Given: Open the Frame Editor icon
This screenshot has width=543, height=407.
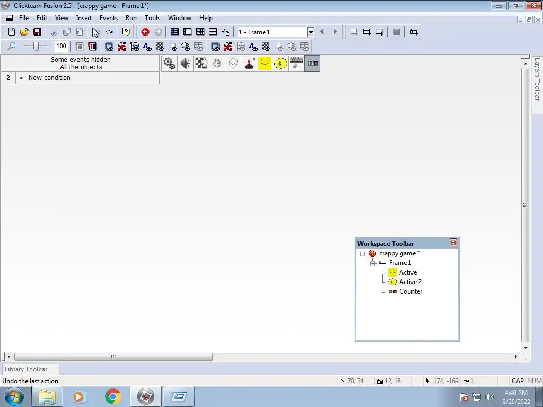Looking at the screenshot, I should [187, 32].
